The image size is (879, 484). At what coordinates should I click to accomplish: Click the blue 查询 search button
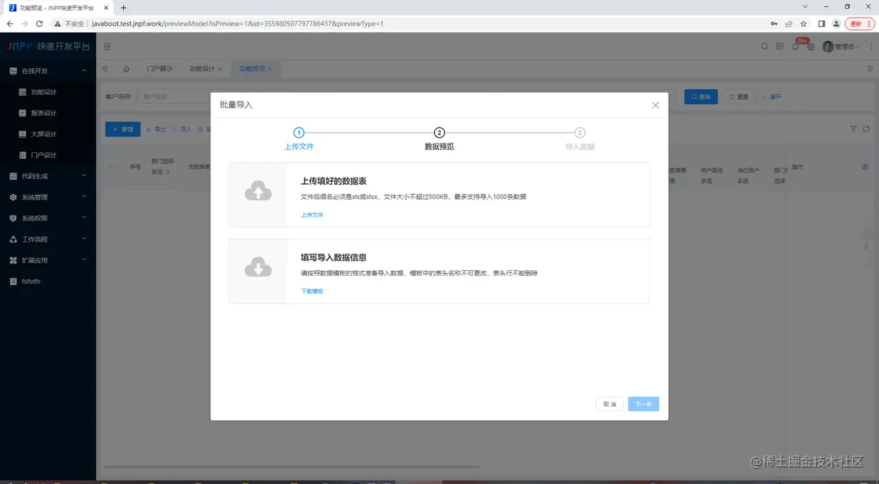click(x=701, y=97)
